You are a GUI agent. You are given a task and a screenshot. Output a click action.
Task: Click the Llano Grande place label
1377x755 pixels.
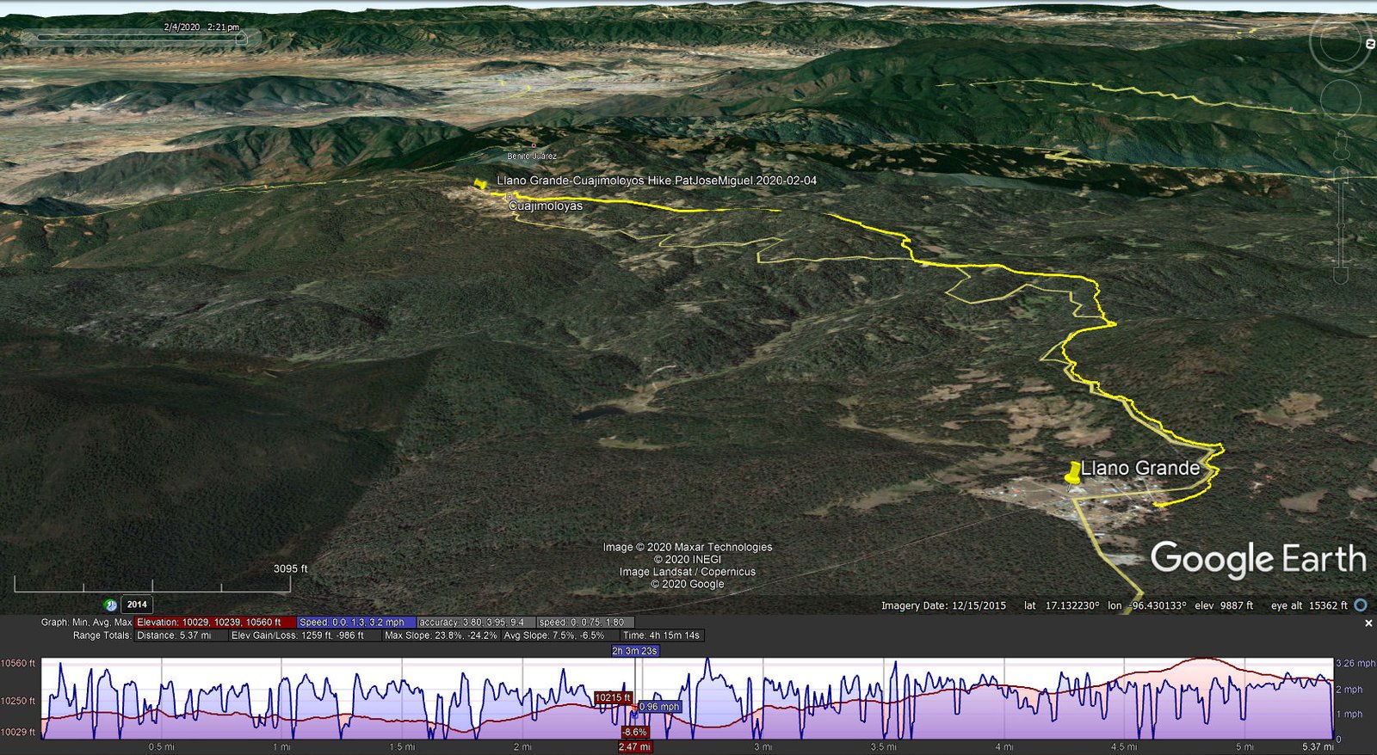point(1140,469)
